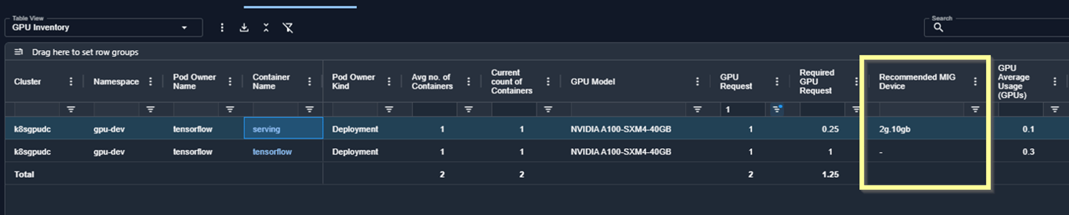Sort by GPU Average Usage header
The width and height of the screenshot is (1069, 215).
(x=1013, y=81)
